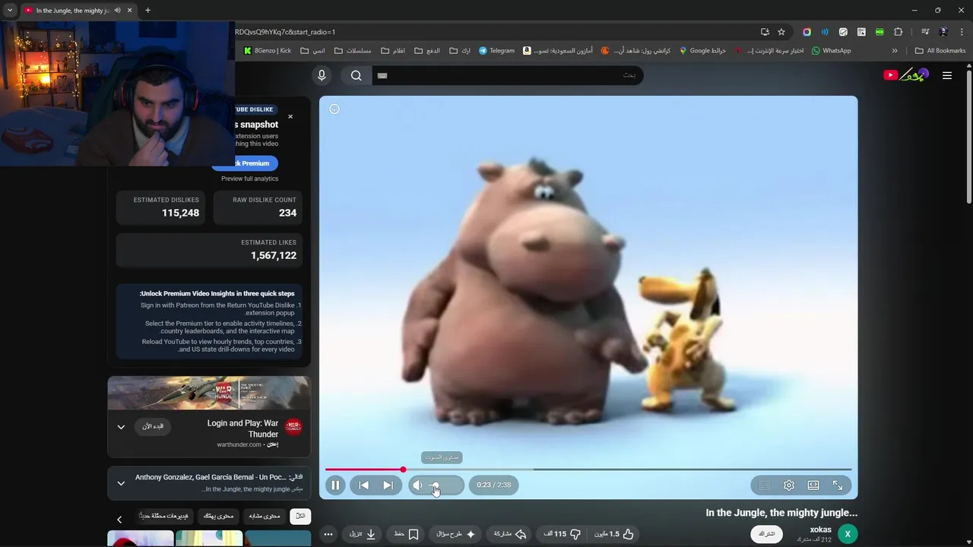Dislike the video (115K)

click(563, 534)
